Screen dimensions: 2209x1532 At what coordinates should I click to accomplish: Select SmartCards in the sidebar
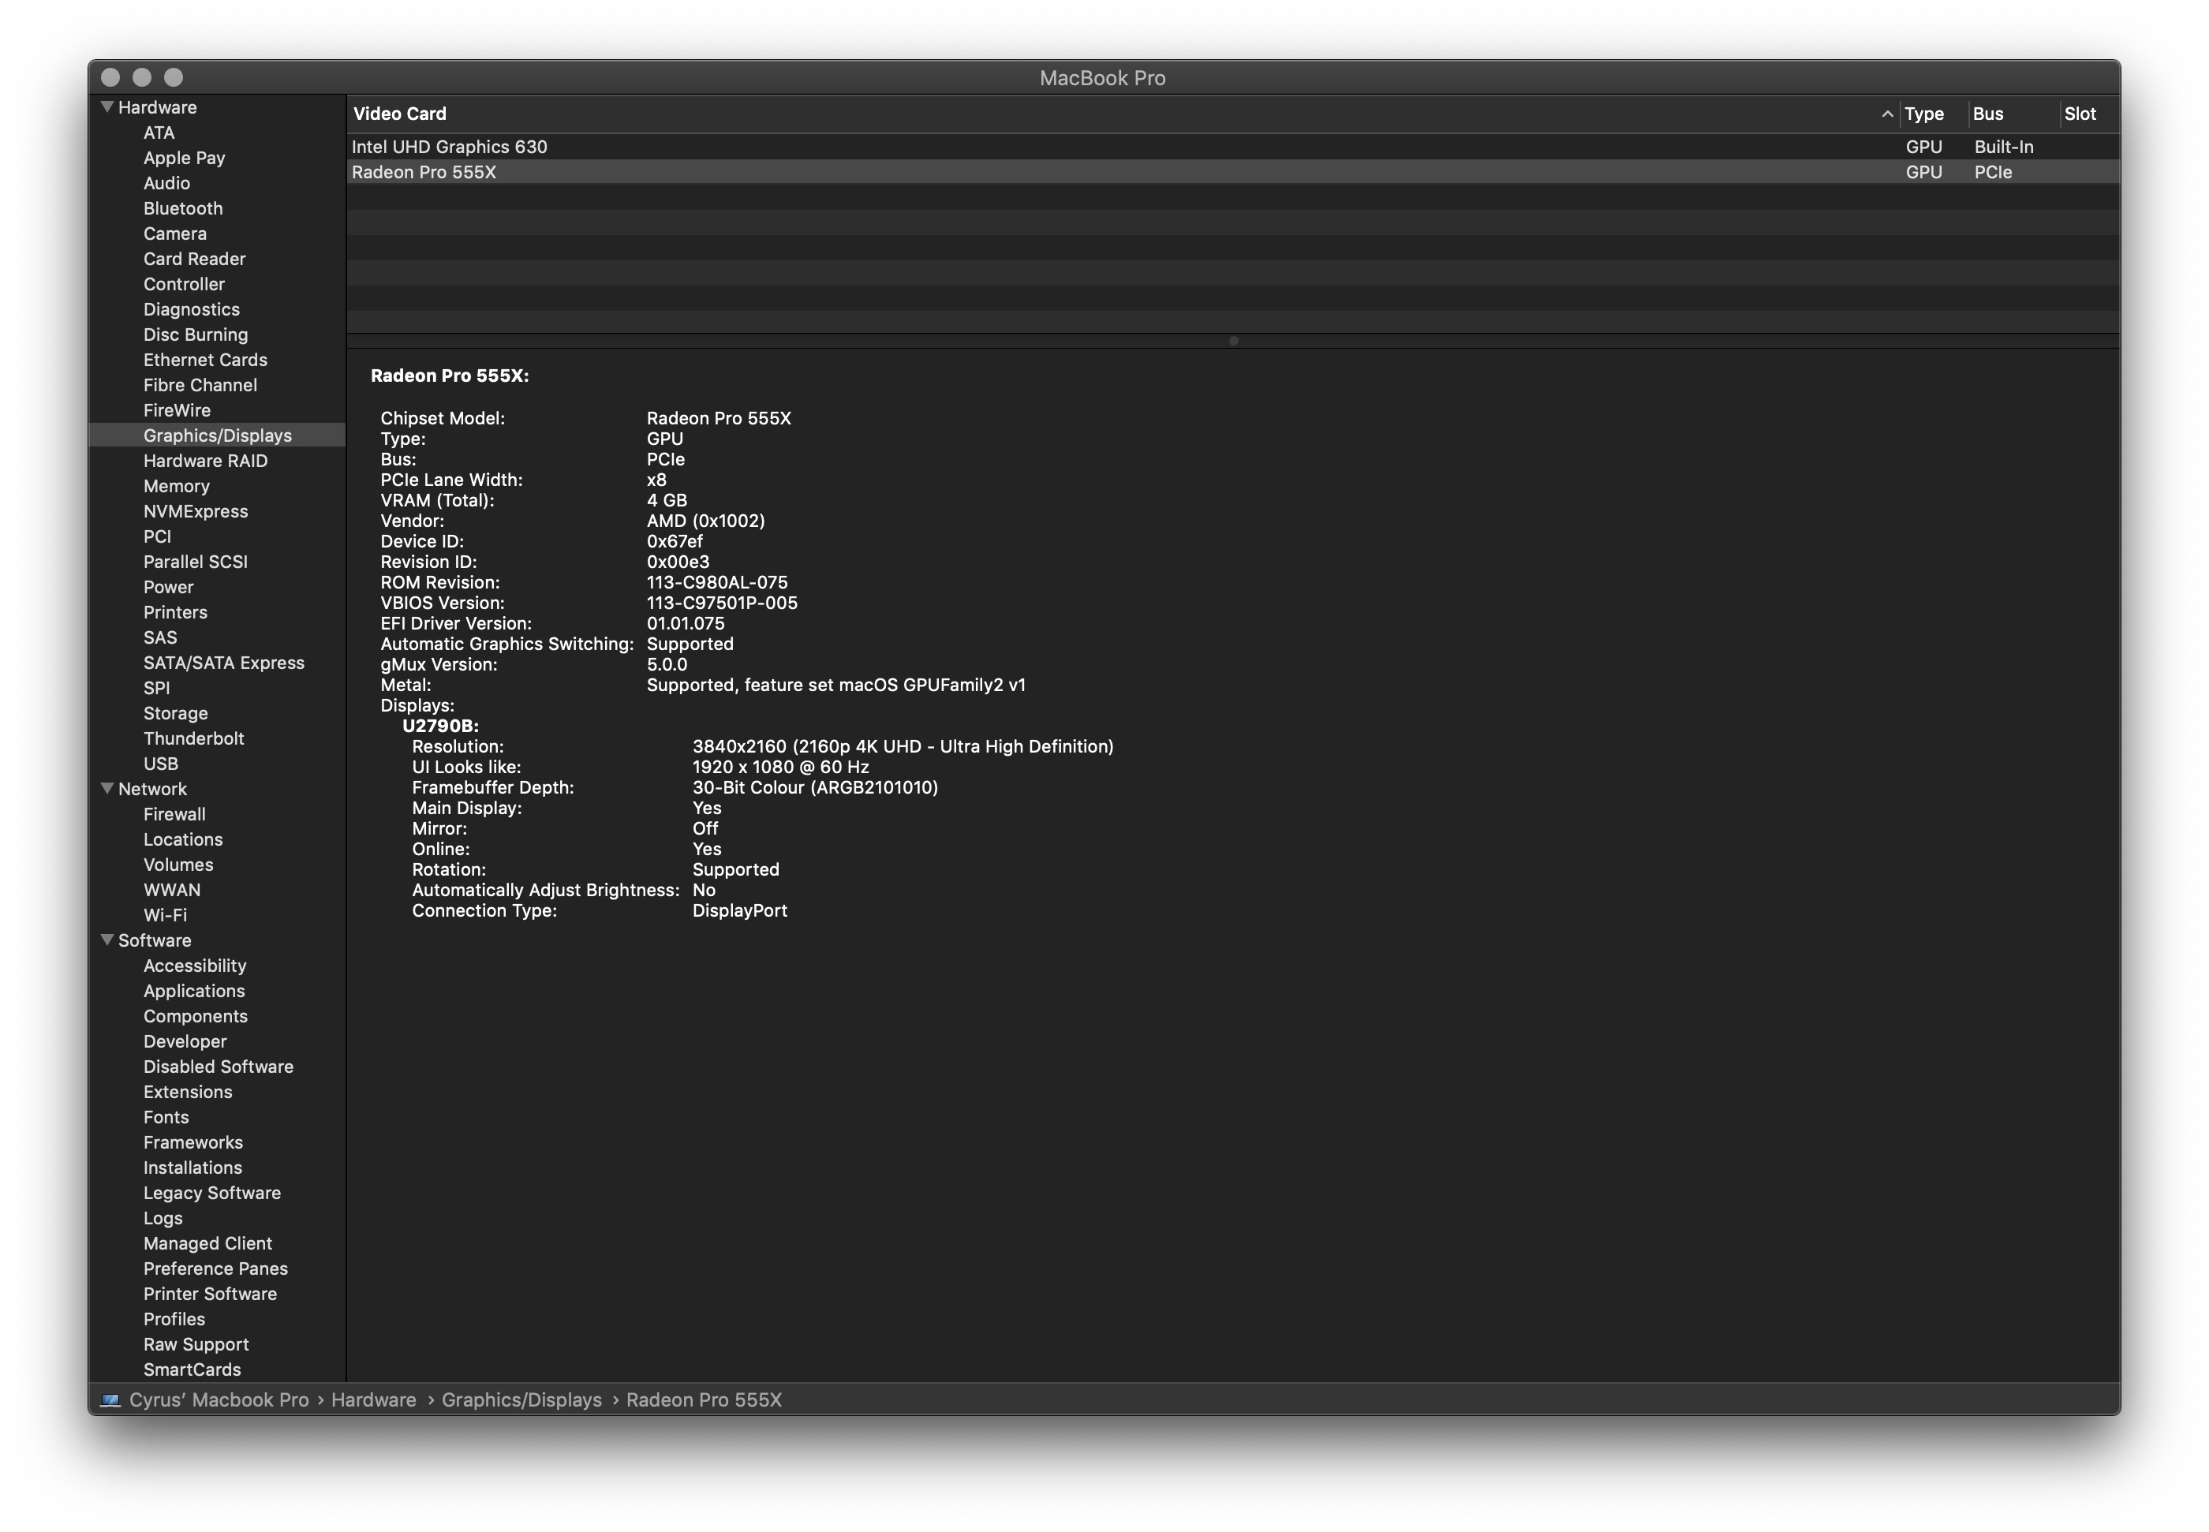[191, 1369]
